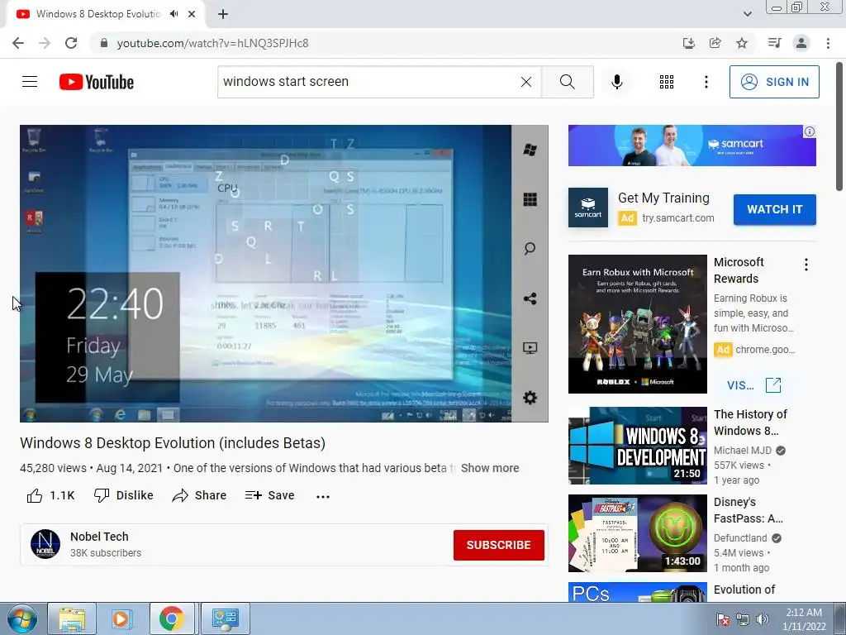Open the ad info icon on banner

tap(810, 131)
